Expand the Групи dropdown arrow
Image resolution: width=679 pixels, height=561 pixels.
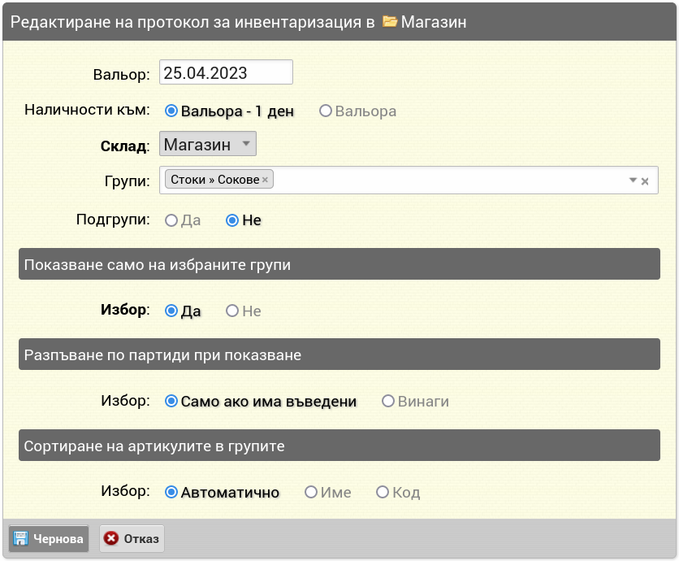pos(633,180)
